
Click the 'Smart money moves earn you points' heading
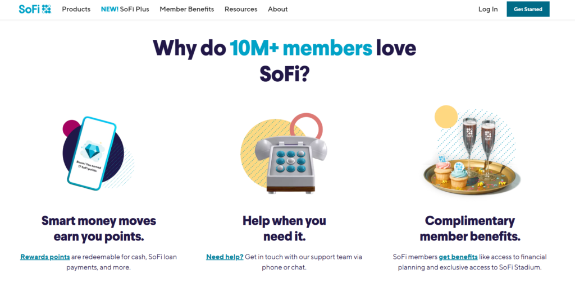point(99,229)
